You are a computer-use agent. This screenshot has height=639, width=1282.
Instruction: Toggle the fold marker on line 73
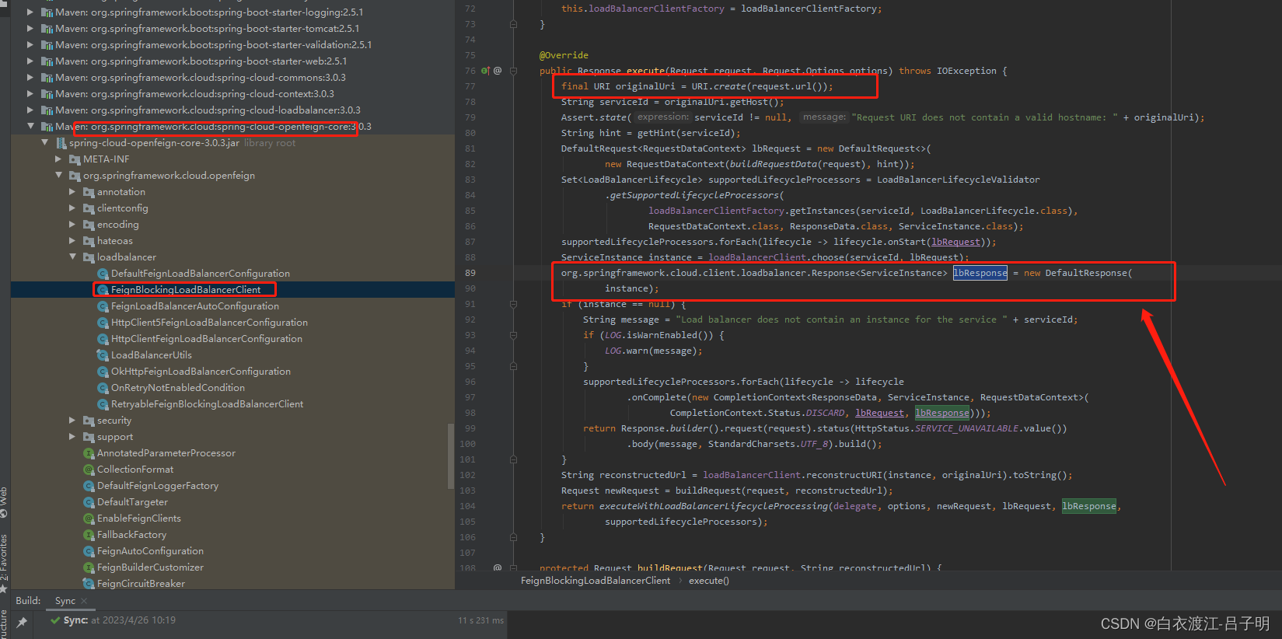pyautogui.click(x=513, y=24)
